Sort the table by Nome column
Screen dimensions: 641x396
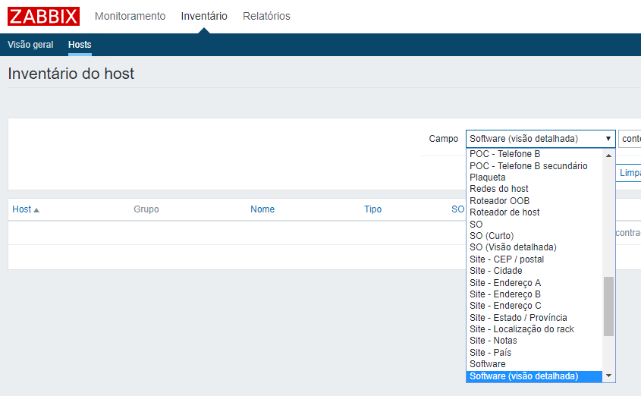pyautogui.click(x=262, y=209)
